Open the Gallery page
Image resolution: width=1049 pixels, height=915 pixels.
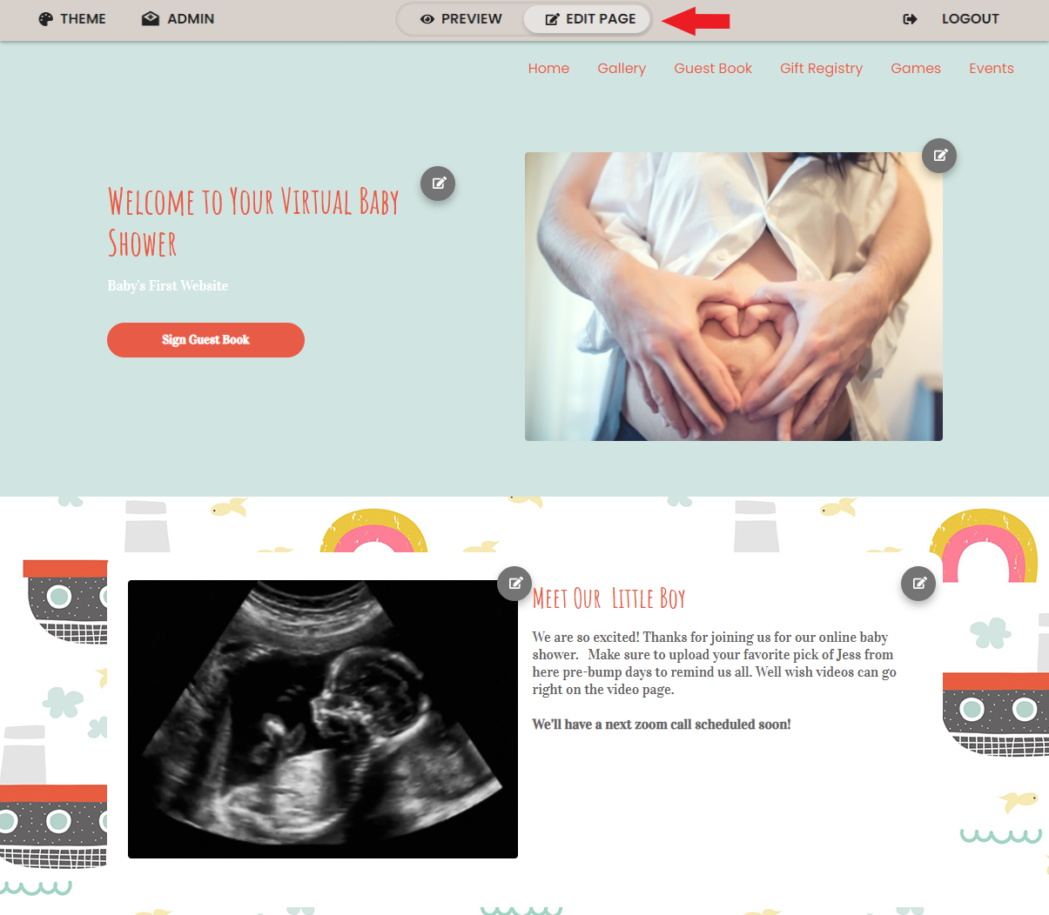(622, 69)
